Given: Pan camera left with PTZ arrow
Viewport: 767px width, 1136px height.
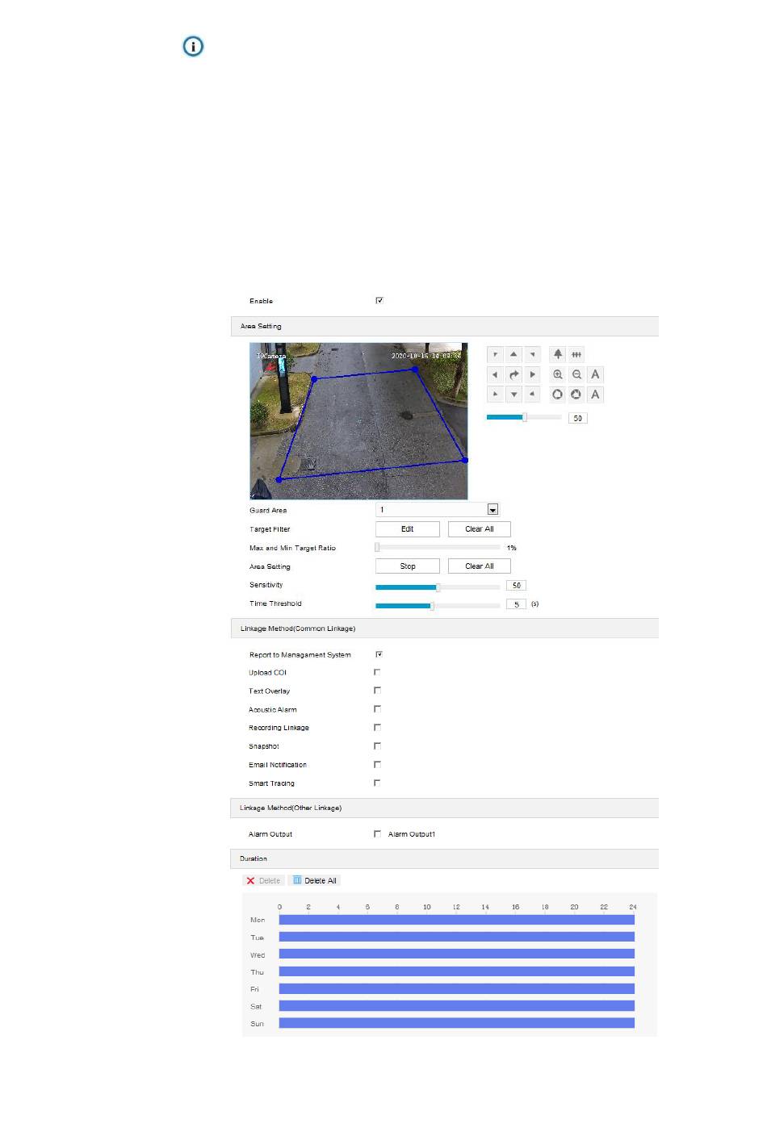Looking at the screenshot, I should pos(495,375).
